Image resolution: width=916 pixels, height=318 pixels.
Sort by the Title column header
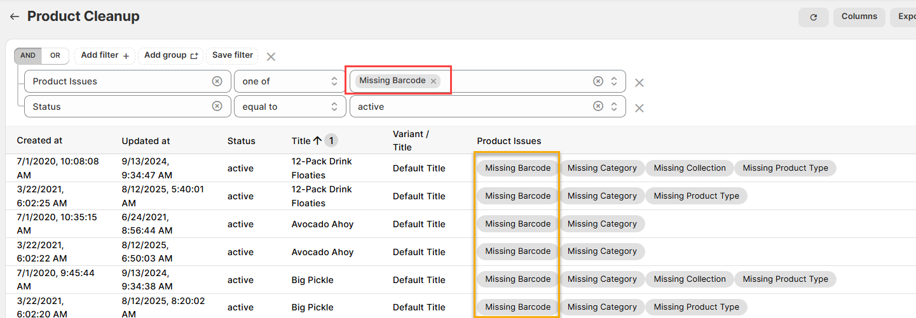pos(301,141)
